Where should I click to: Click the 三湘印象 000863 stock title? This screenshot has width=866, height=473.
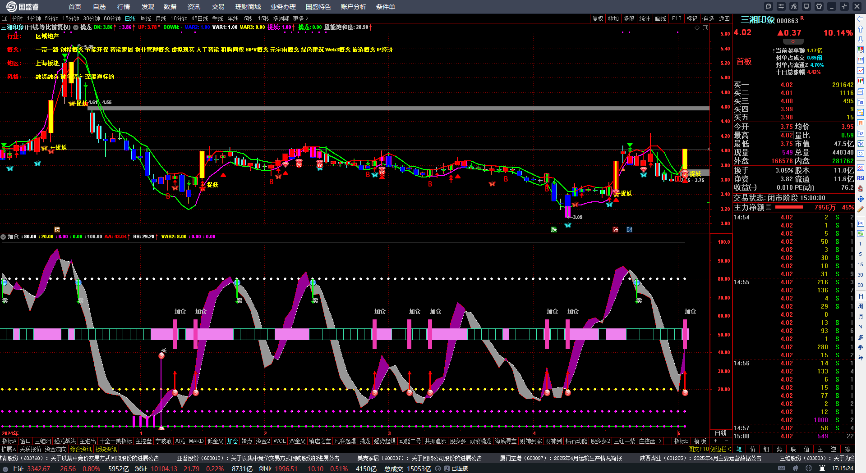tap(769, 20)
